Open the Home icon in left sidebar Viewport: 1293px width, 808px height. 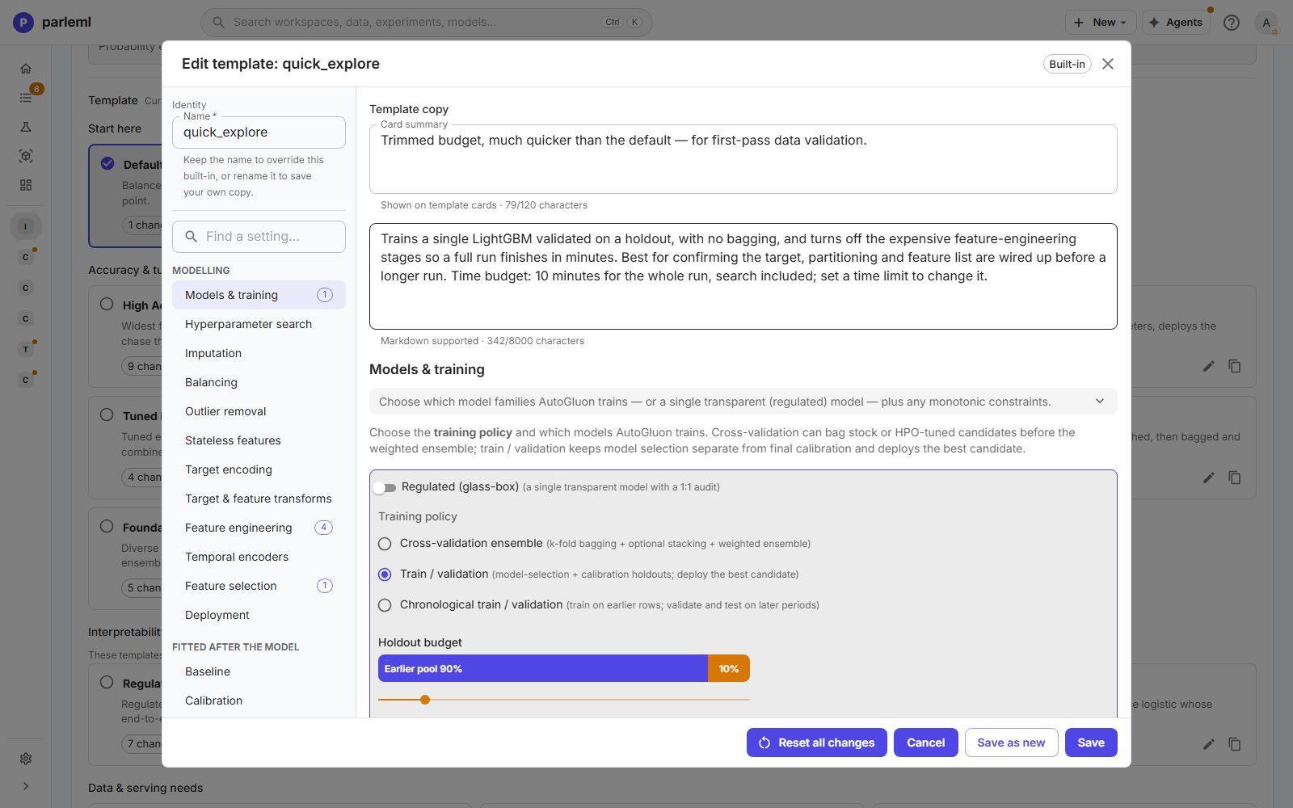click(x=26, y=69)
